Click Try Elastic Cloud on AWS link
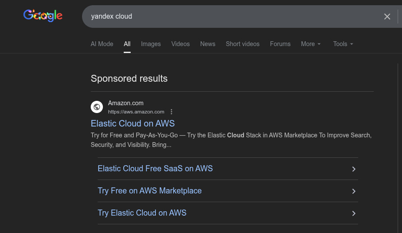Screen dimensions: 402x233 (x=142, y=213)
